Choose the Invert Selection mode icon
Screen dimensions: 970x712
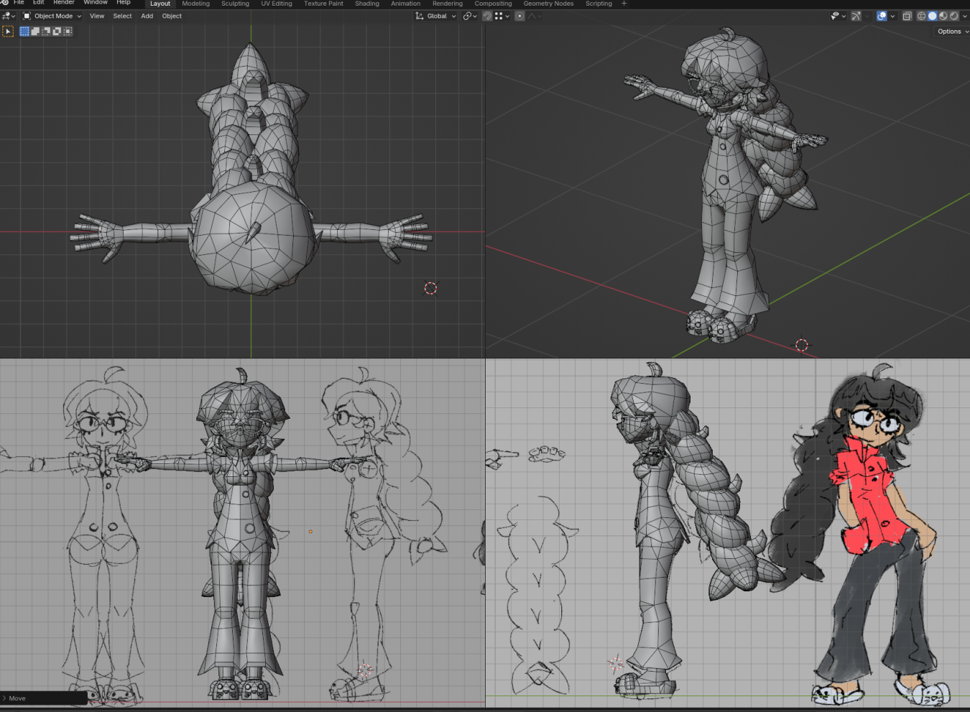[x=57, y=32]
